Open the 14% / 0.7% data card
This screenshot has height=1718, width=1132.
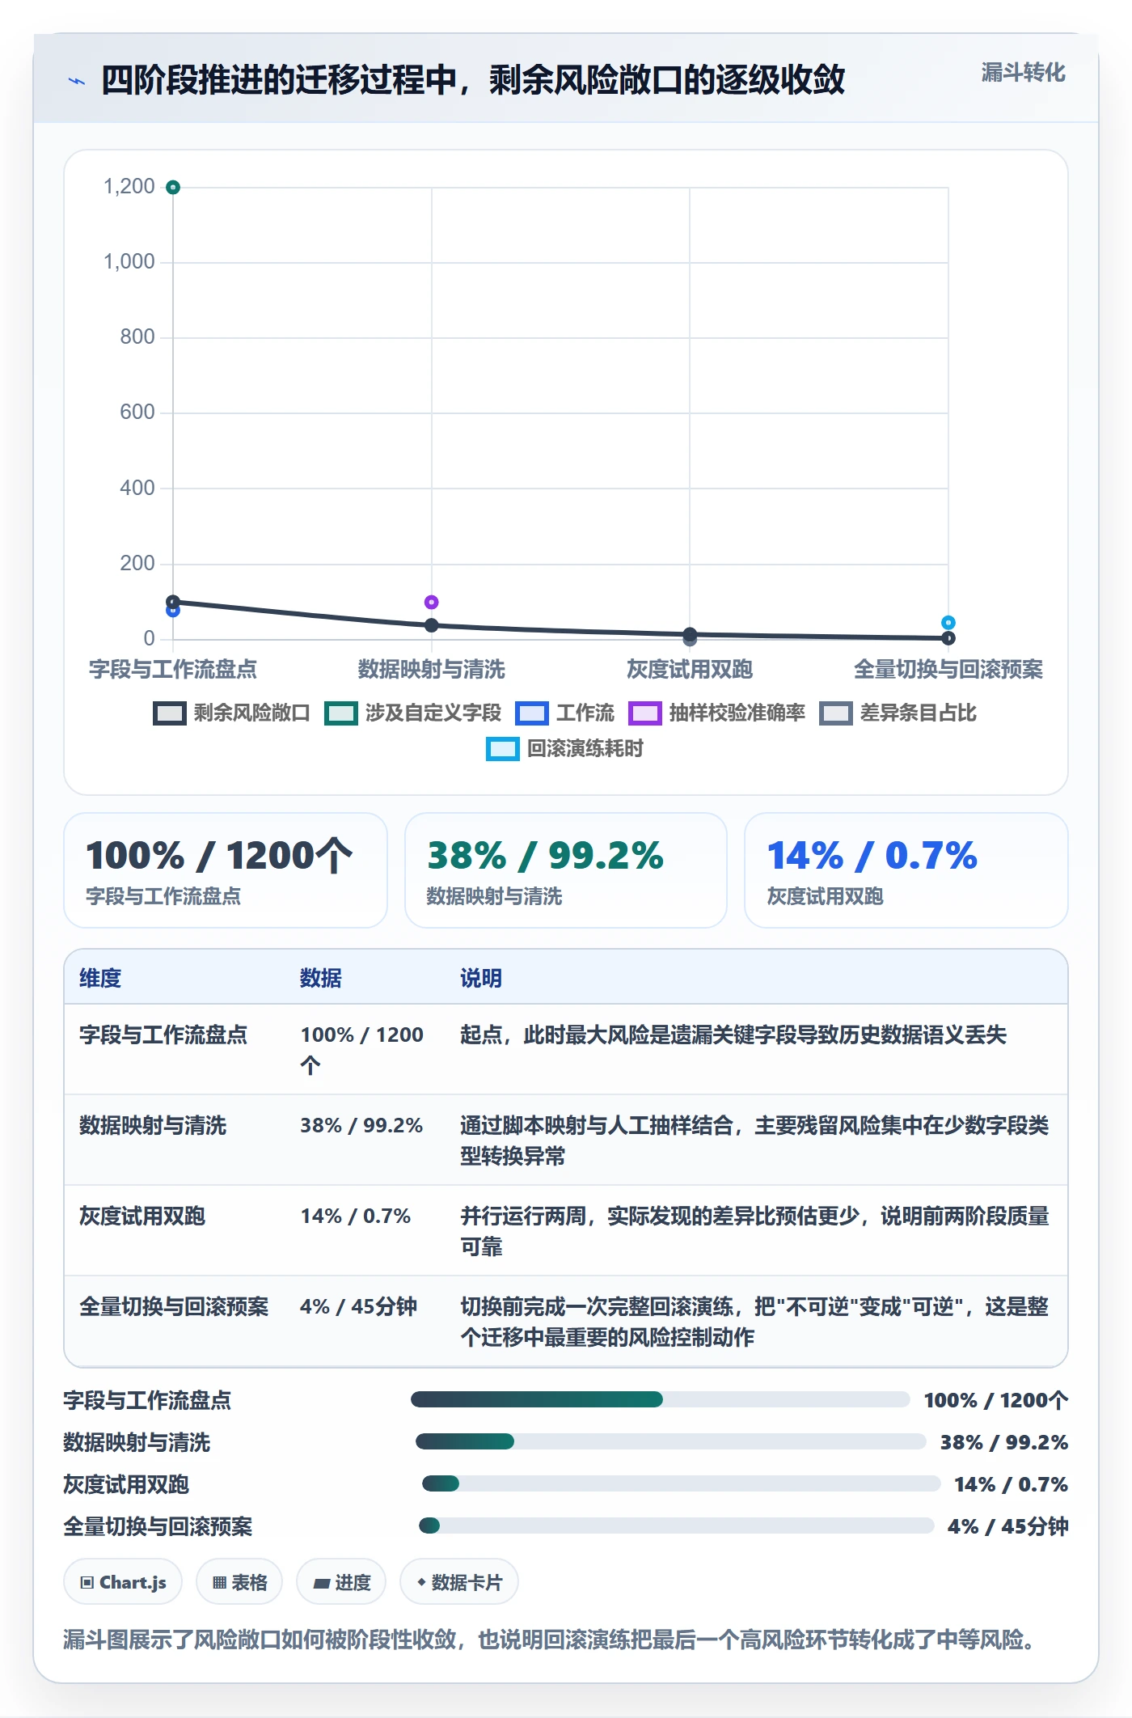point(906,870)
